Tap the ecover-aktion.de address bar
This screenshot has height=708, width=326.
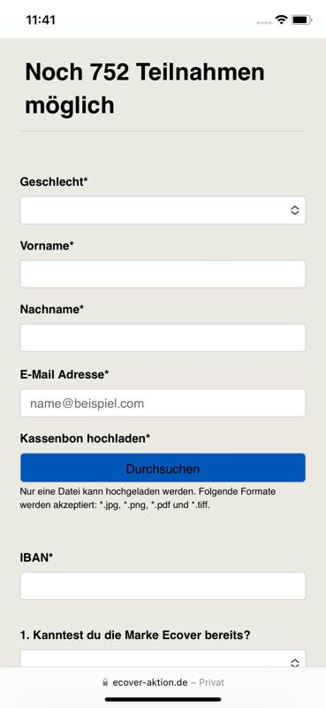click(x=163, y=682)
